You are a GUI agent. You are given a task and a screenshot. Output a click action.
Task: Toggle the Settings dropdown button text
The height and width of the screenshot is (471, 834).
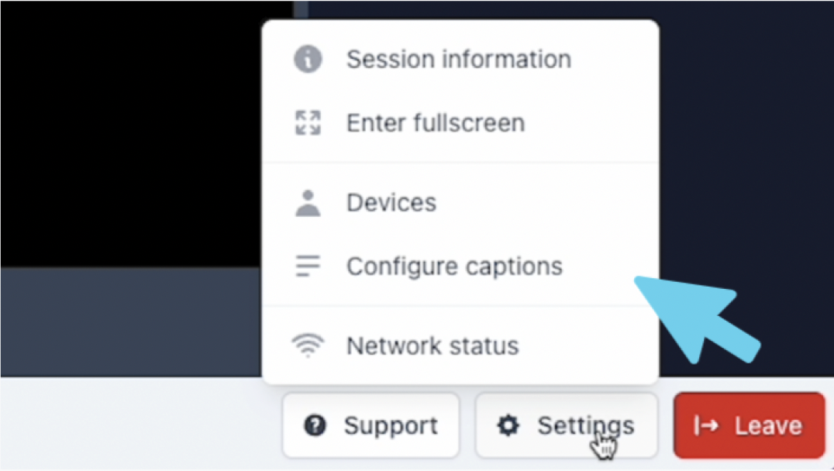pyautogui.click(x=586, y=425)
